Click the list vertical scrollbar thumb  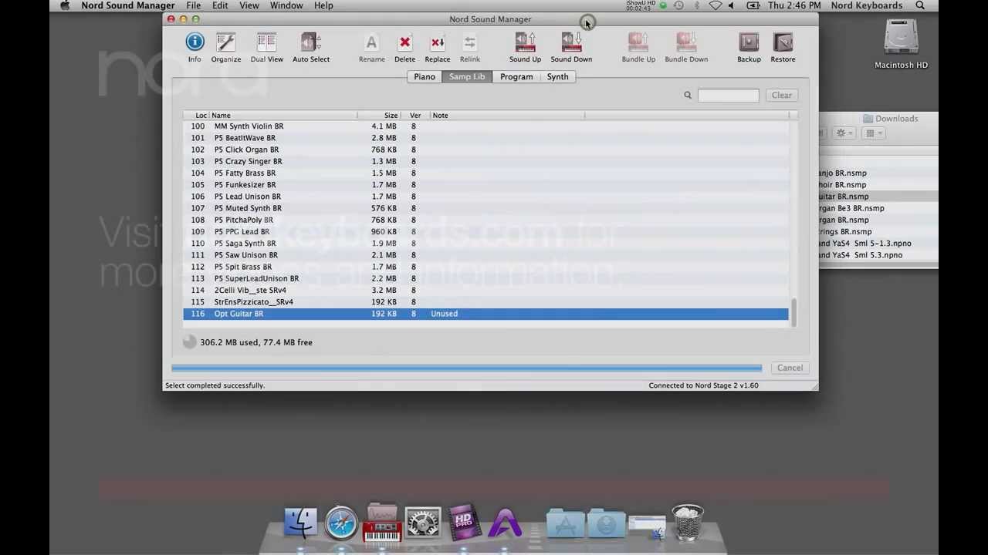pos(793,312)
